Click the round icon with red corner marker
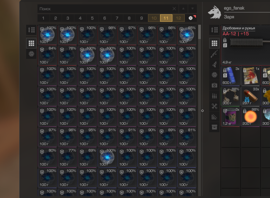The width and height of the screenshot is (270, 198). [x=191, y=18]
